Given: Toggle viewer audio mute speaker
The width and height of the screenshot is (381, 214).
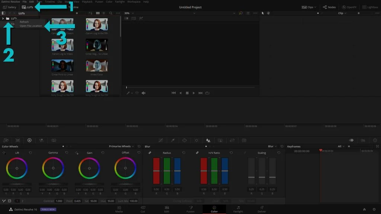Looking at the screenshot, I should [x=143, y=93].
